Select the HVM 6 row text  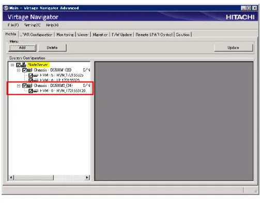click(59, 80)
